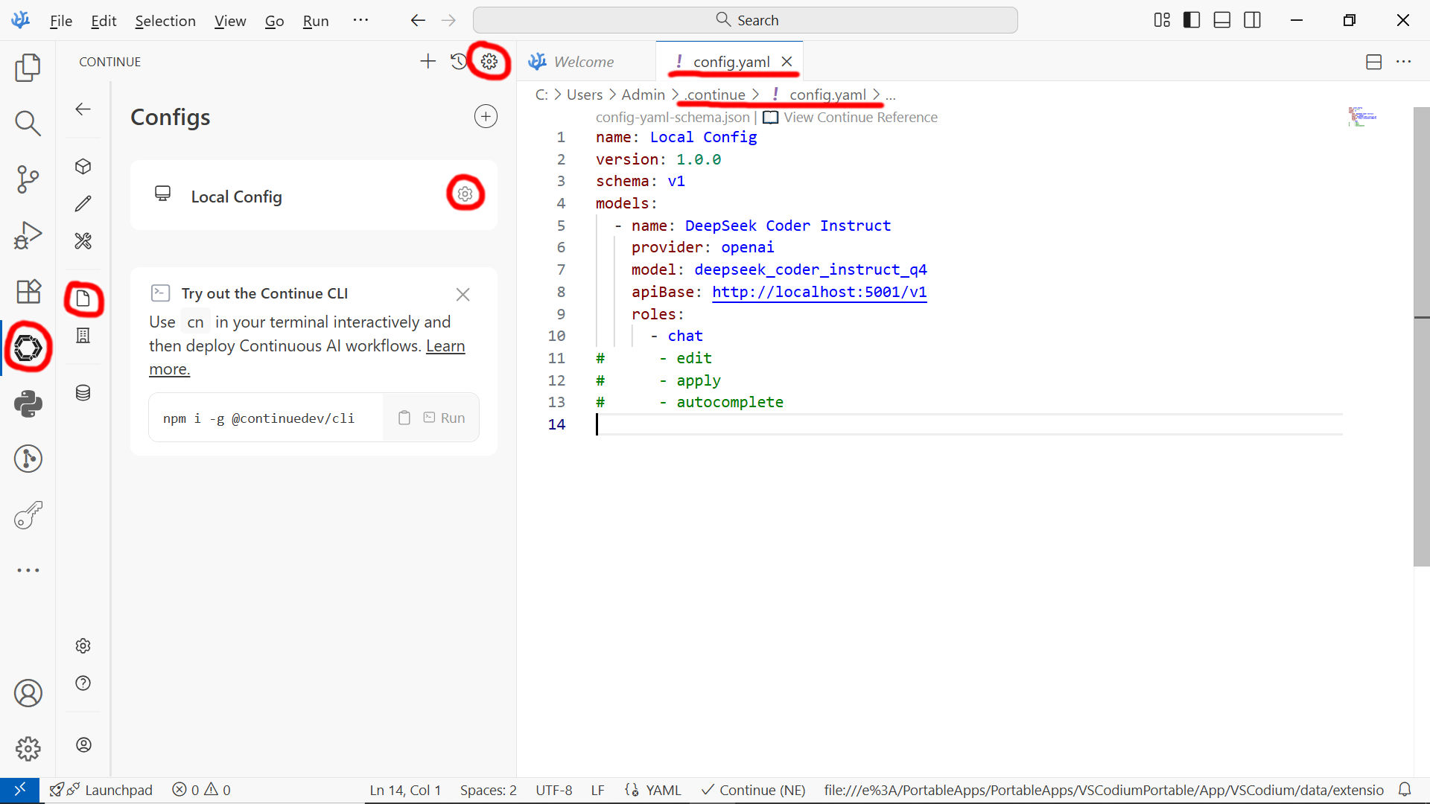
Task: Open the editor actions ellipsis menu
Action: tap(1405, 62)
